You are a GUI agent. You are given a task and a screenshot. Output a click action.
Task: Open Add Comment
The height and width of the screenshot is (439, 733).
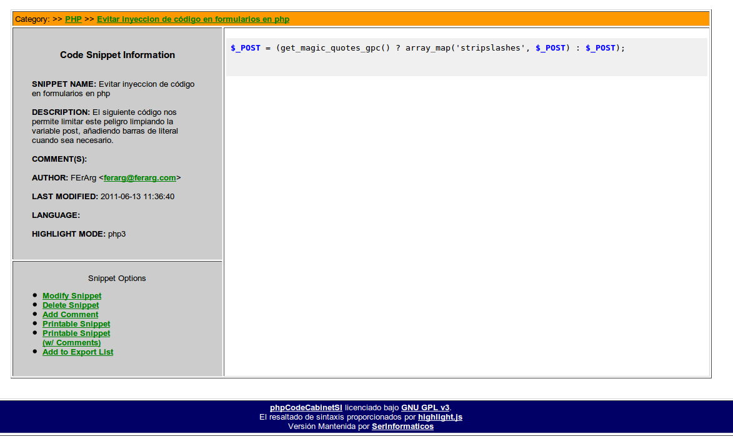[70, 314]
